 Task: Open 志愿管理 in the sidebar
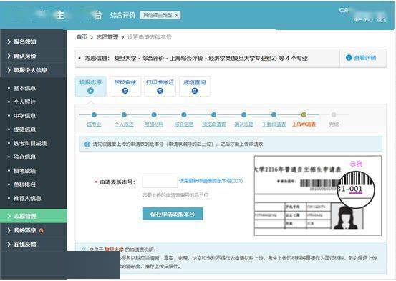click(34, 216)
